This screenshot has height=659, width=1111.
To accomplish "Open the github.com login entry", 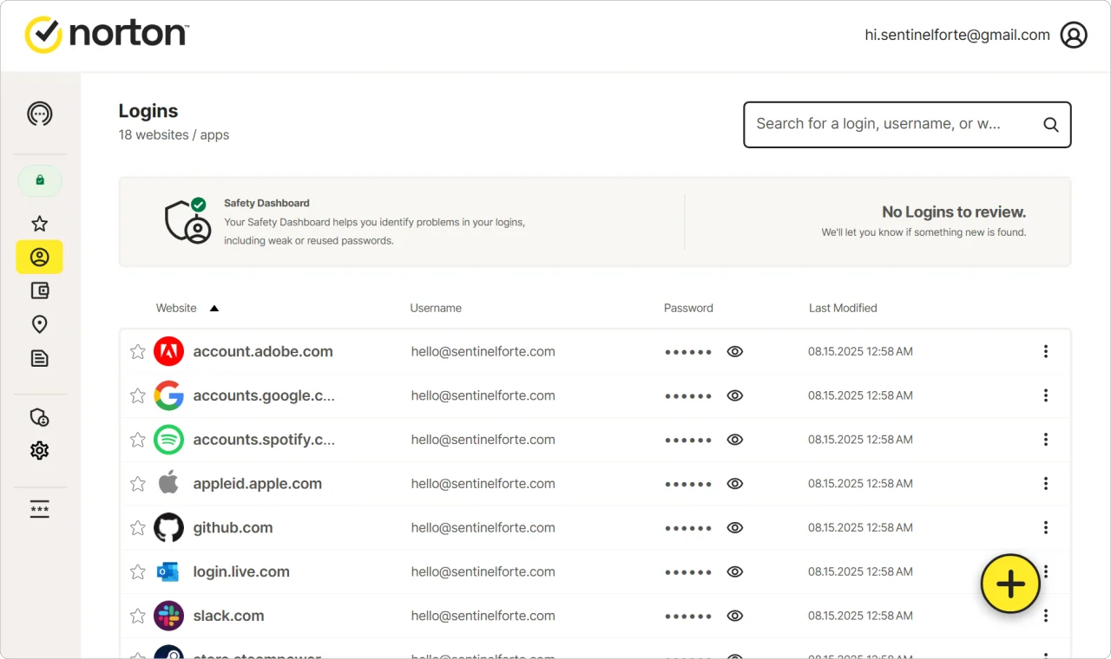I will point(595,527).
